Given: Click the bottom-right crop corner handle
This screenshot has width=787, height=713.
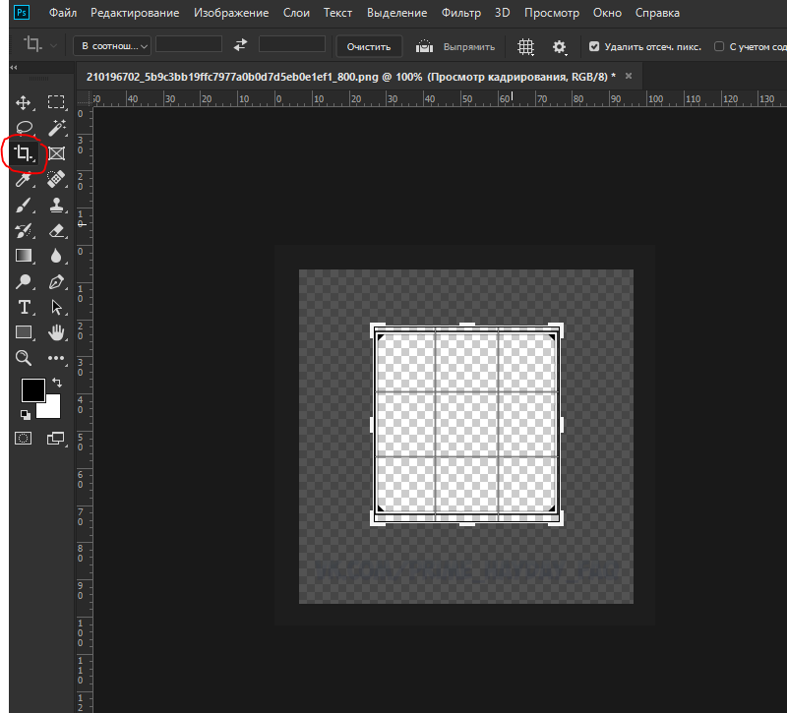Looking at the screenshot, I should pos(559,521).
